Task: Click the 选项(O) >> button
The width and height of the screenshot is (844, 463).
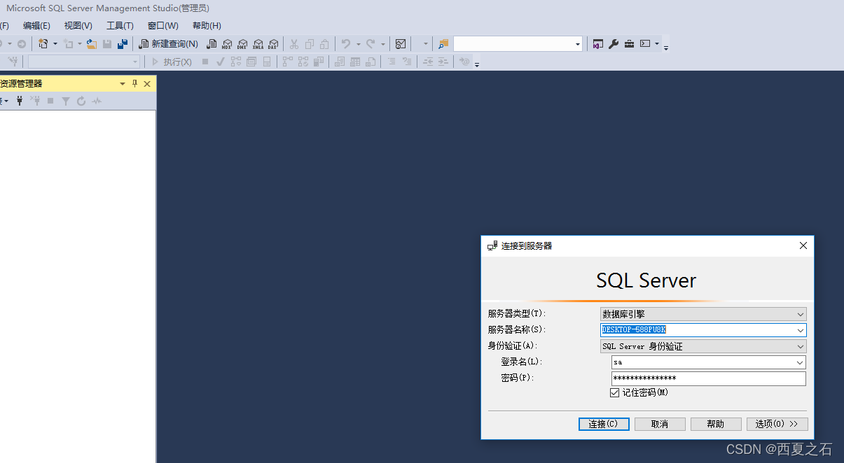Action: point(777,424)
